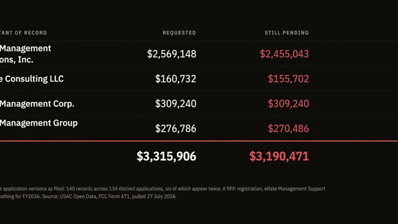Click the Management Group row name
This screenshot has height=224, width=398.
(x=39, y=123)
